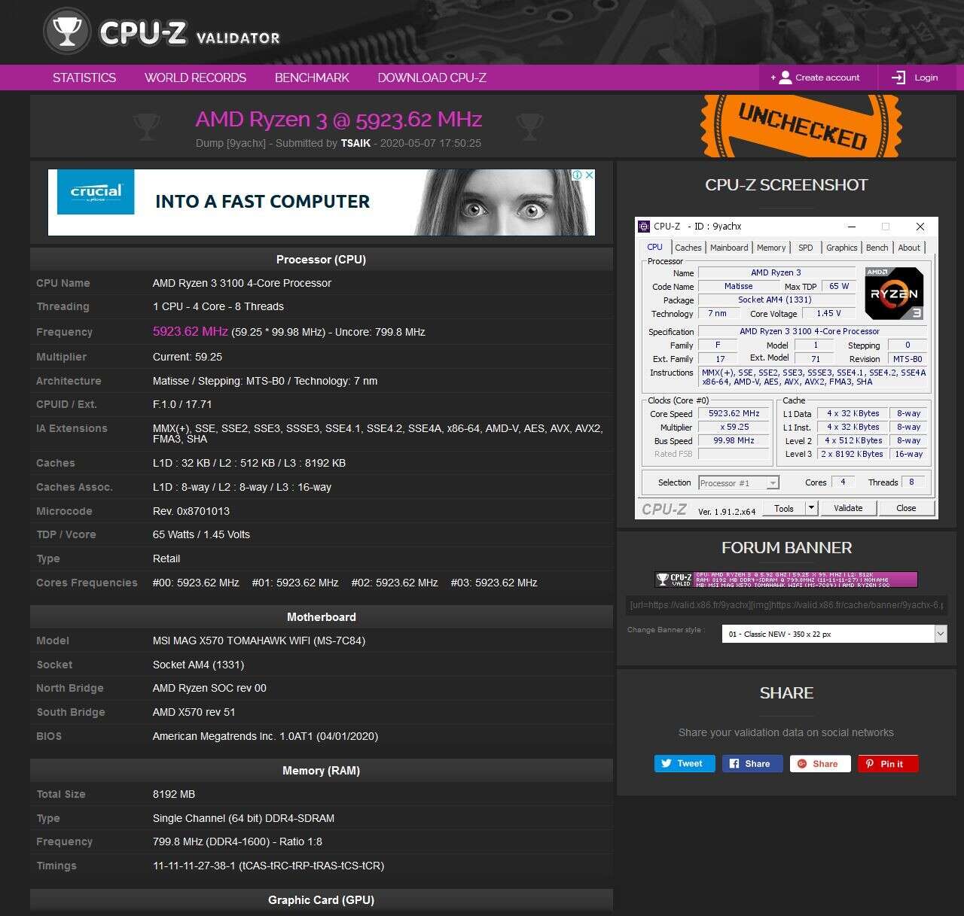Select the forum banner URL field
The image size is (964, 916).
(786, 604)
